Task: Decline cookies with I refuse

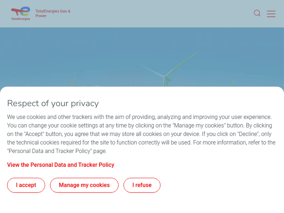Action: point(142,185)
